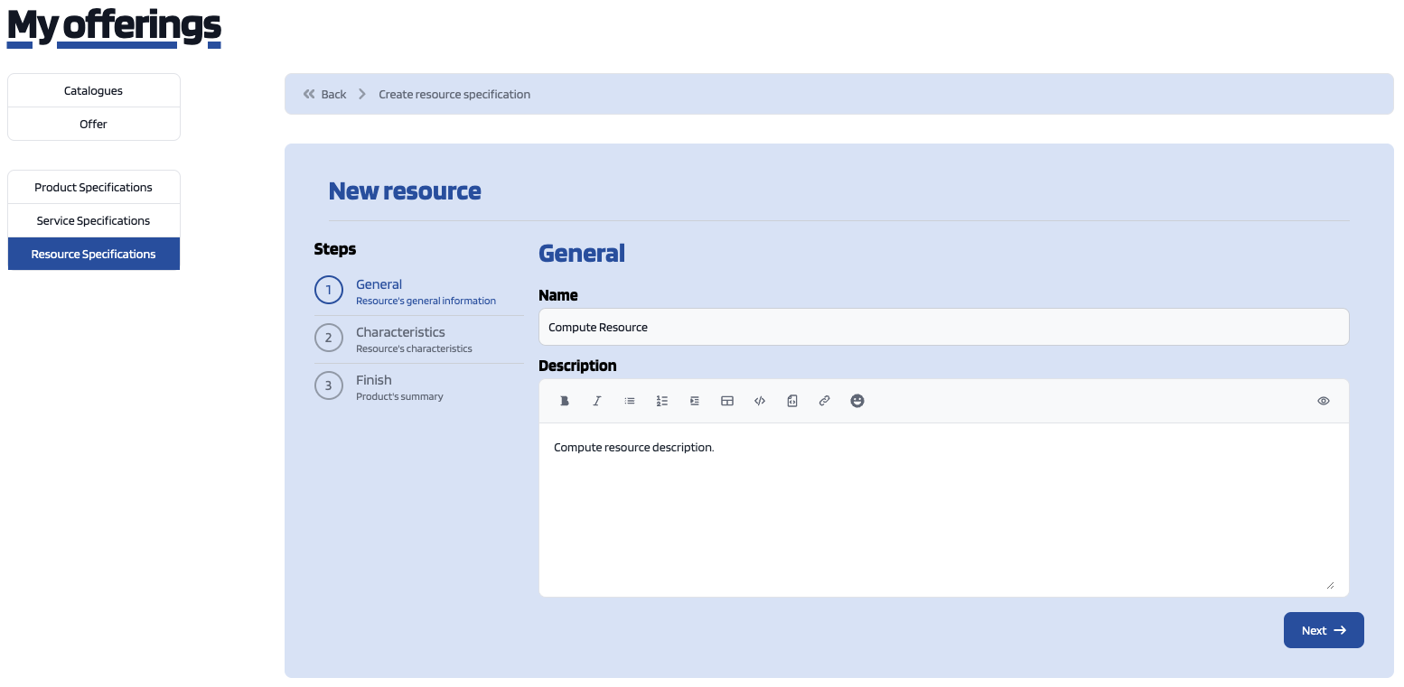Insert a bulleted list in description
The height and width of the screenshot is (687, 1404).
(x=630, y=401)
